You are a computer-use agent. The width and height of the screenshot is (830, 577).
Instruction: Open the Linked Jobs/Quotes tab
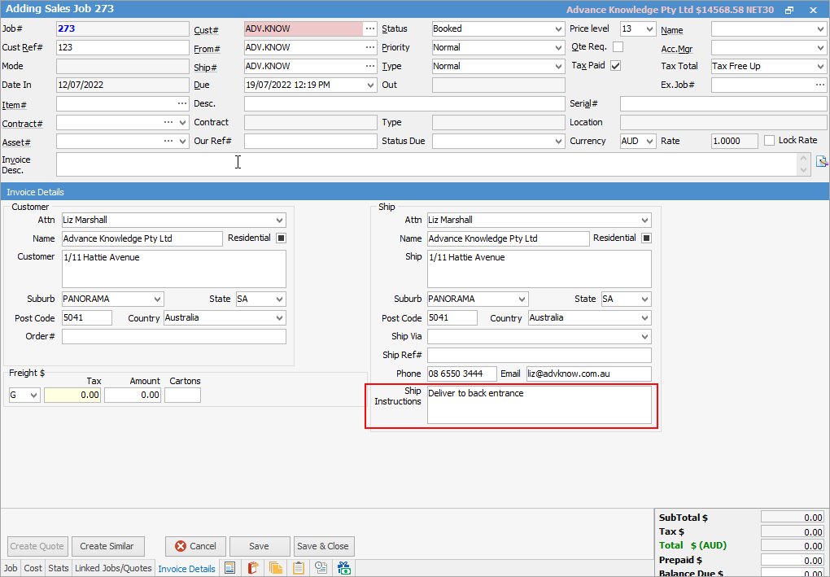point(113,568)
